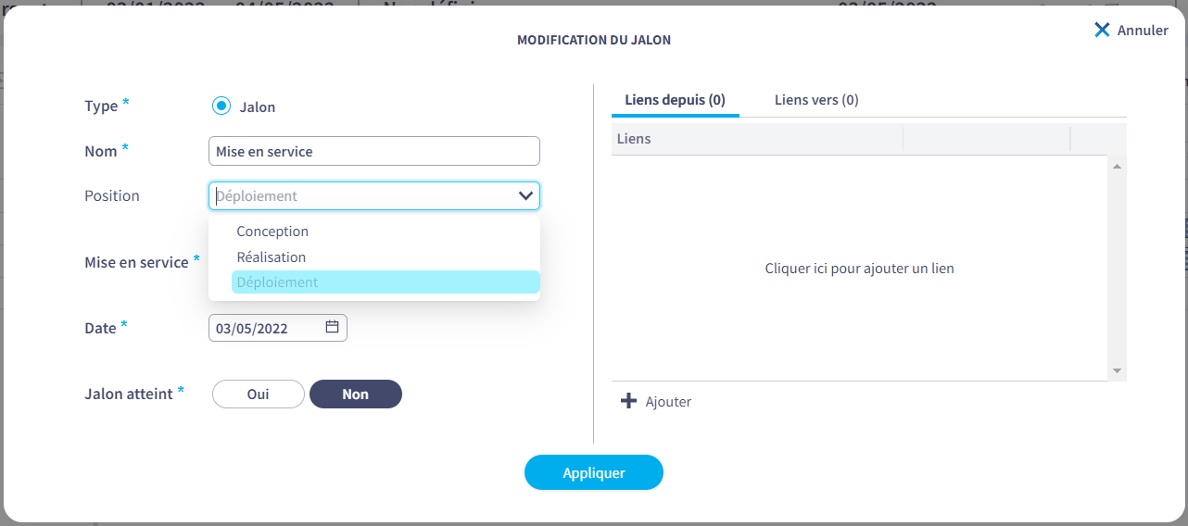Click the X icon next to Annuler

(1102, 30)
